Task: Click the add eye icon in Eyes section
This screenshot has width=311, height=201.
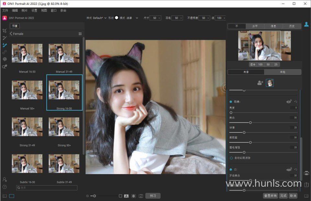Action: coord(289,102)
